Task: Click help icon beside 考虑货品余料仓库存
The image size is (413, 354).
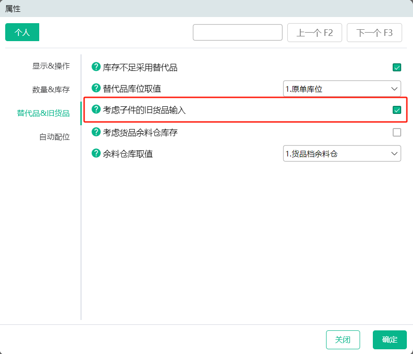Action: (96, 132)
